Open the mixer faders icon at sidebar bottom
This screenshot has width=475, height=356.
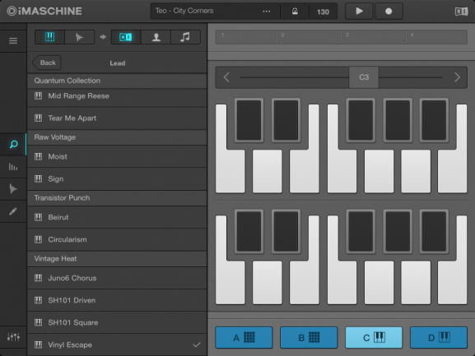(x=13, y=336)
